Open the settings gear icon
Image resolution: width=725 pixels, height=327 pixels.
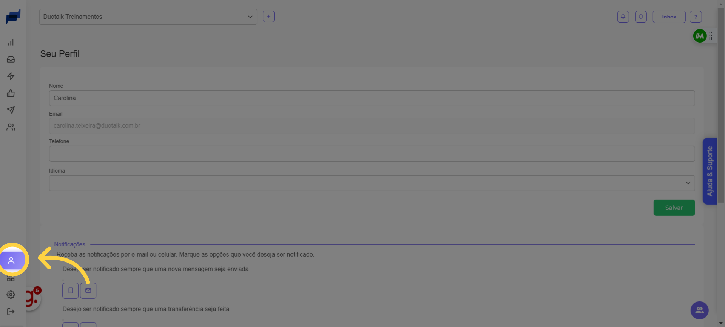coord(11,295)
